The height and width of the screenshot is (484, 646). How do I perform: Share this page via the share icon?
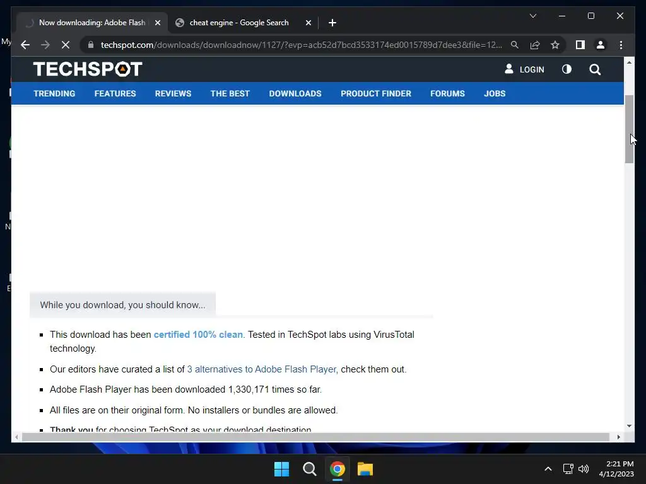point(535,45)
